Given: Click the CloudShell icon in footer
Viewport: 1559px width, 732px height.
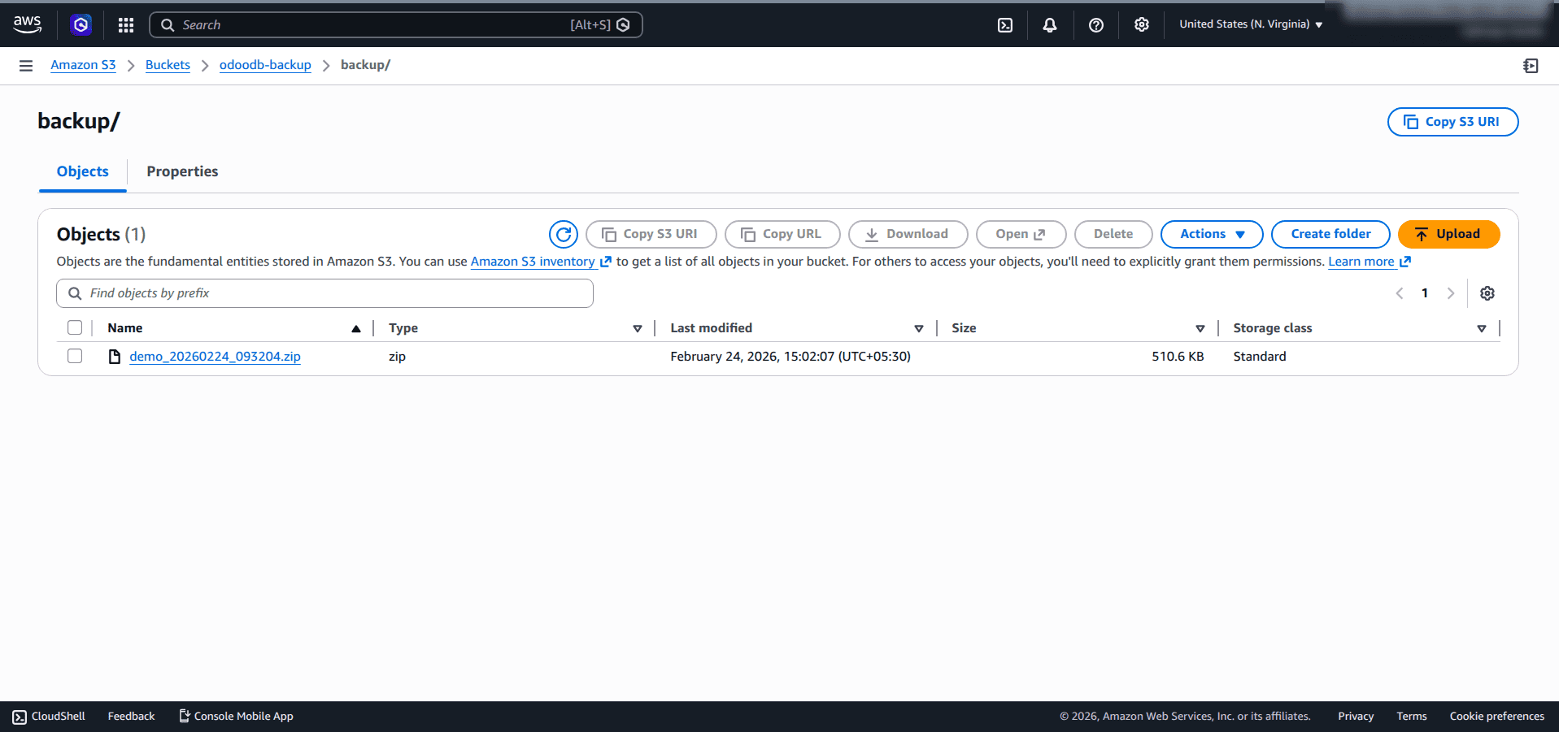Looking at the screenshot, I should pos(20,717).
